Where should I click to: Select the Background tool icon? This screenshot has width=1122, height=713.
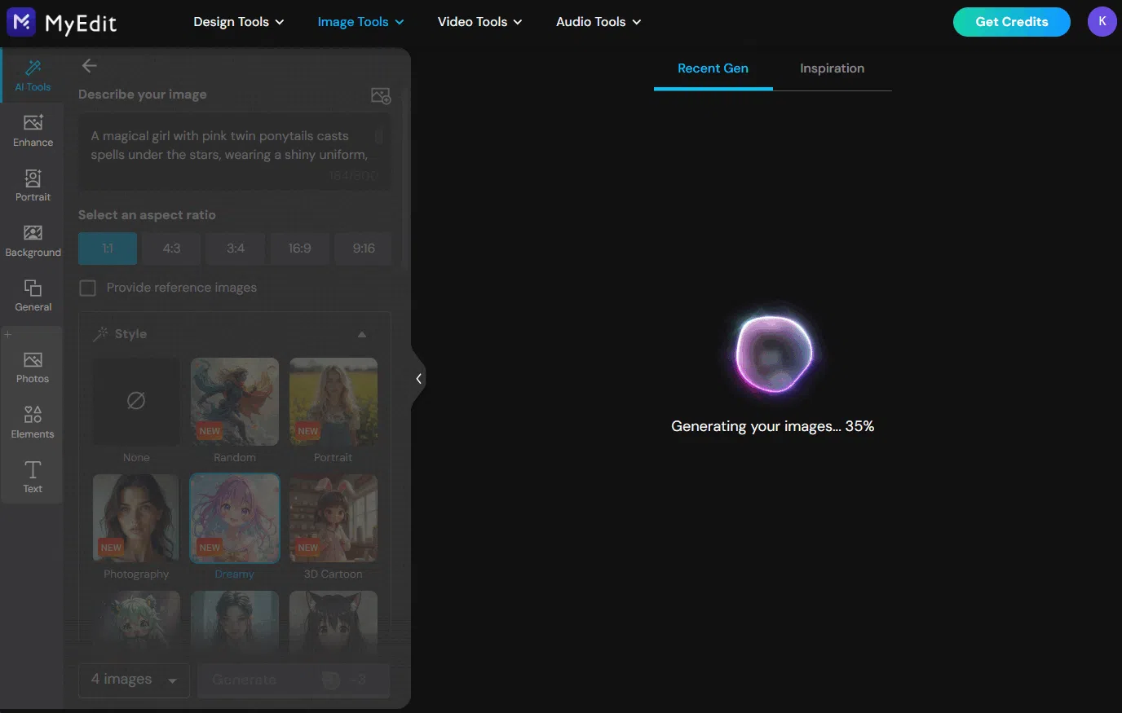pyautogui.click(x=33, y=241)
